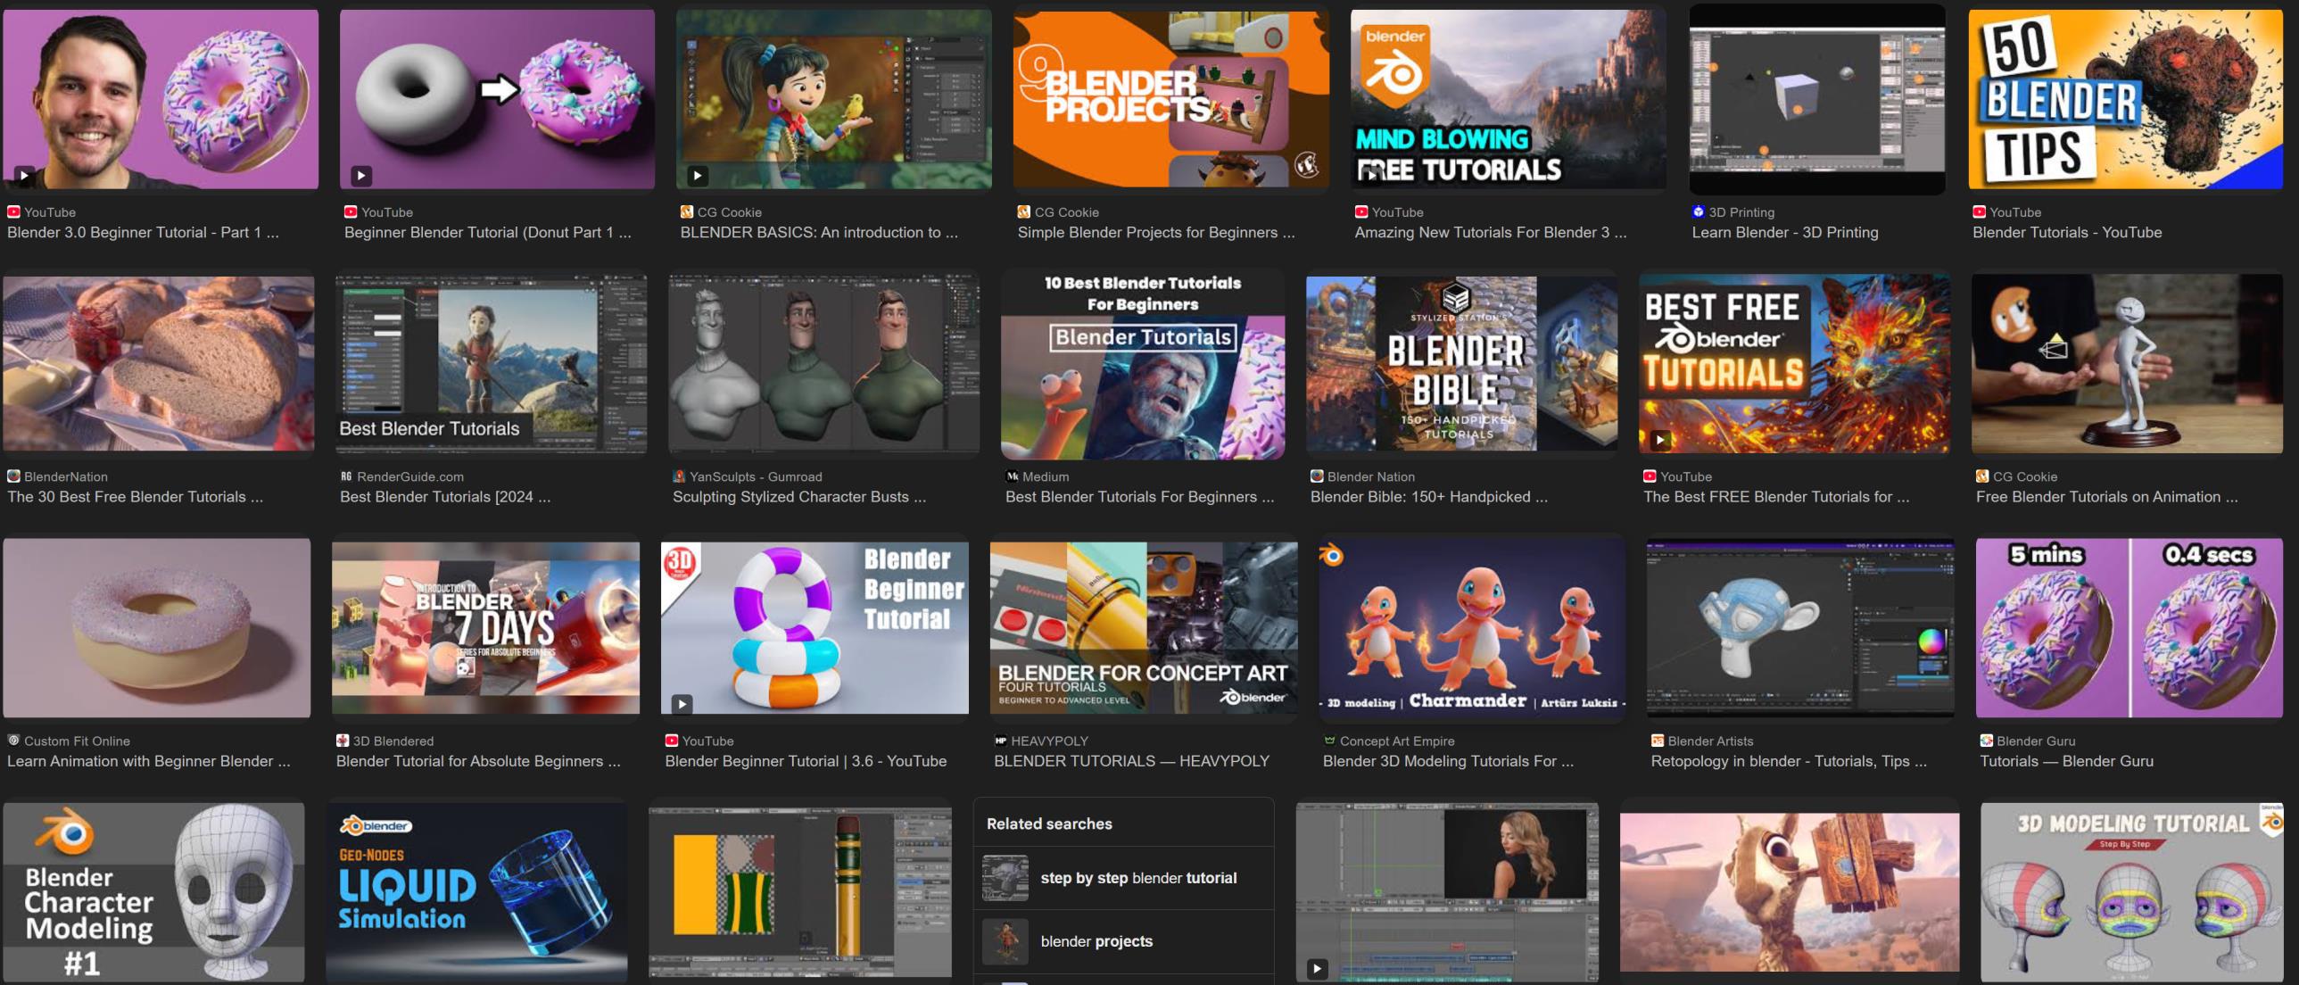Click the YanSculpts - Gumroad favicon
The width and height of the screenshot is (2299, 985).
679,476
